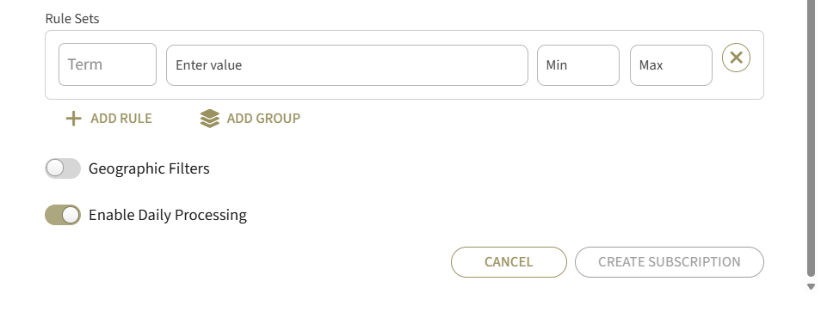Disable the Enable Daily Processing switch
Image resolution: width=821 pixels, height=312 pixels.
[63, 215]
